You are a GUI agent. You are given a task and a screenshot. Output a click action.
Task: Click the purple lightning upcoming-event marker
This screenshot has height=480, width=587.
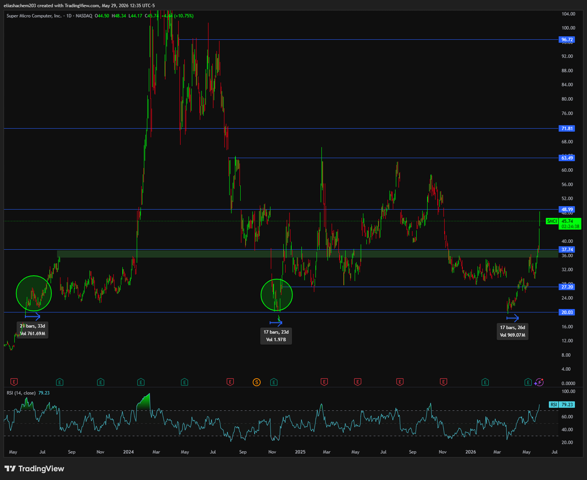539,382
